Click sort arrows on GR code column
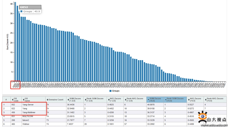The image size is (228, 127). [x=13, y=100]
